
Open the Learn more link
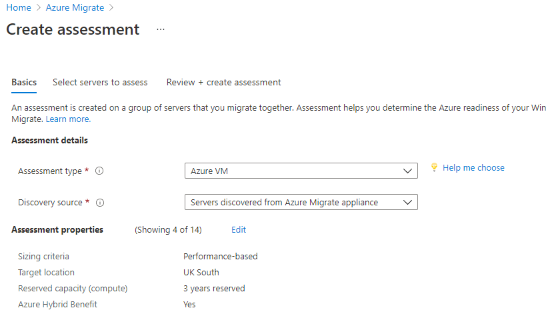tap(68, 119)
